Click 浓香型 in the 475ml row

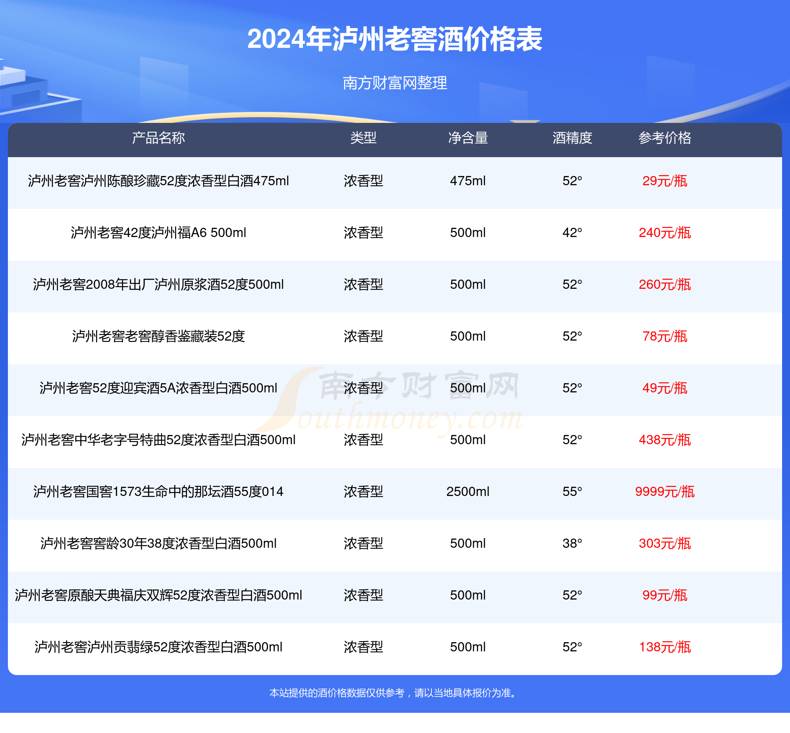pyautogui.click(x=363, y=181)
